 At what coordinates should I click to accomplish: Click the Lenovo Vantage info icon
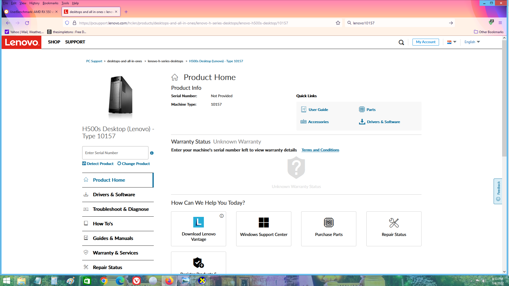222,216
